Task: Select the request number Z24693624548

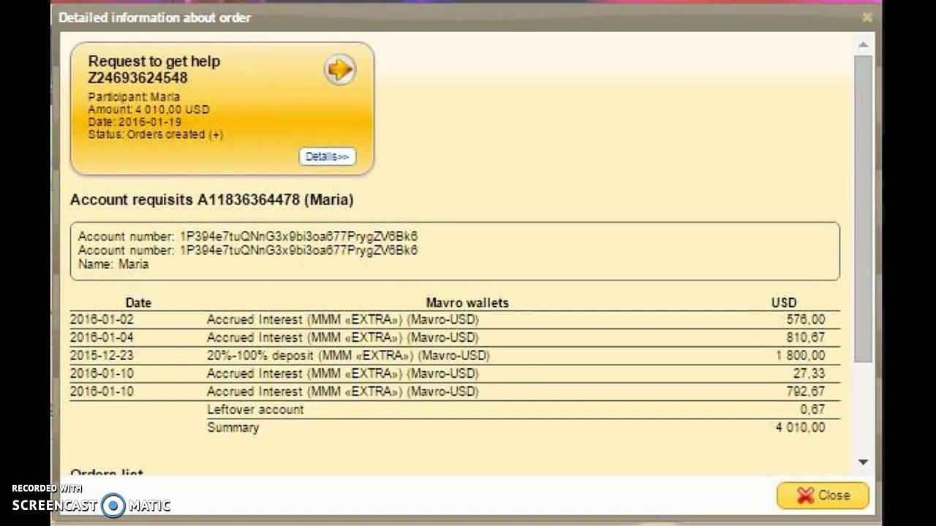Action: 138,78
